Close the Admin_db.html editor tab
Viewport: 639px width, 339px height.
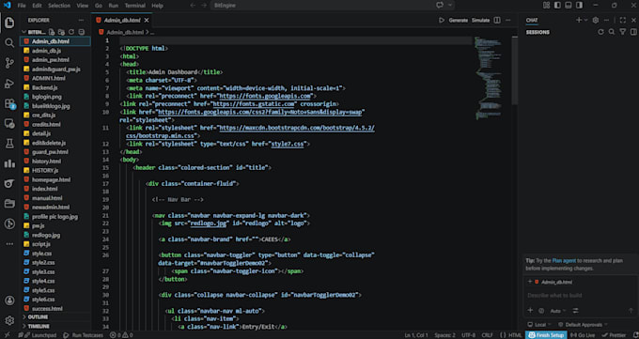(x=147, y=20)
